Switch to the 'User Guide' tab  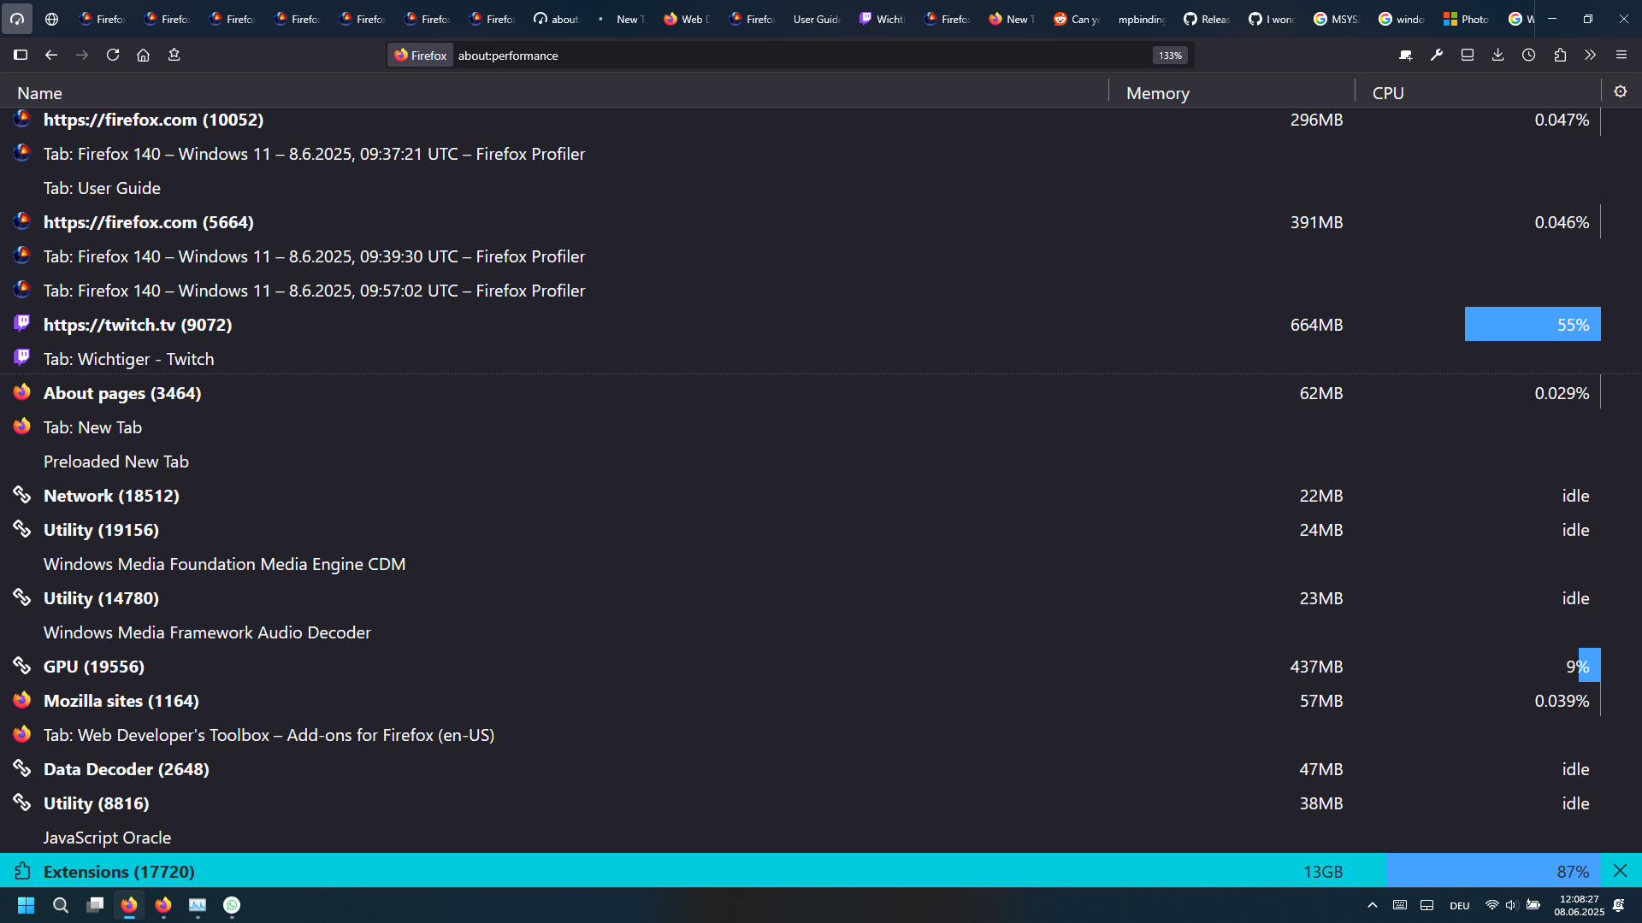(x=817, y=19)
